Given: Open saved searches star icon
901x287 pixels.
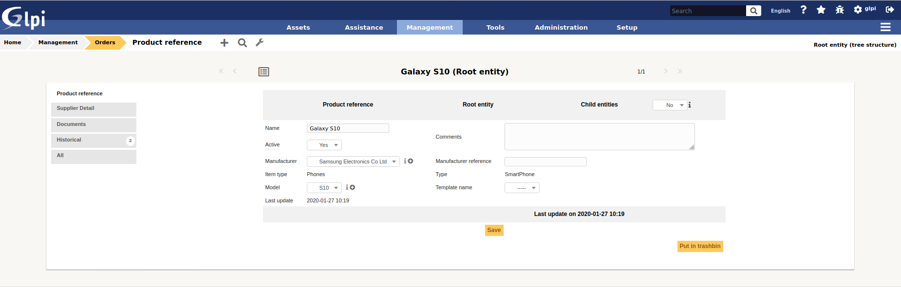Looking at the screenshot, I should [x=821, y=10].
